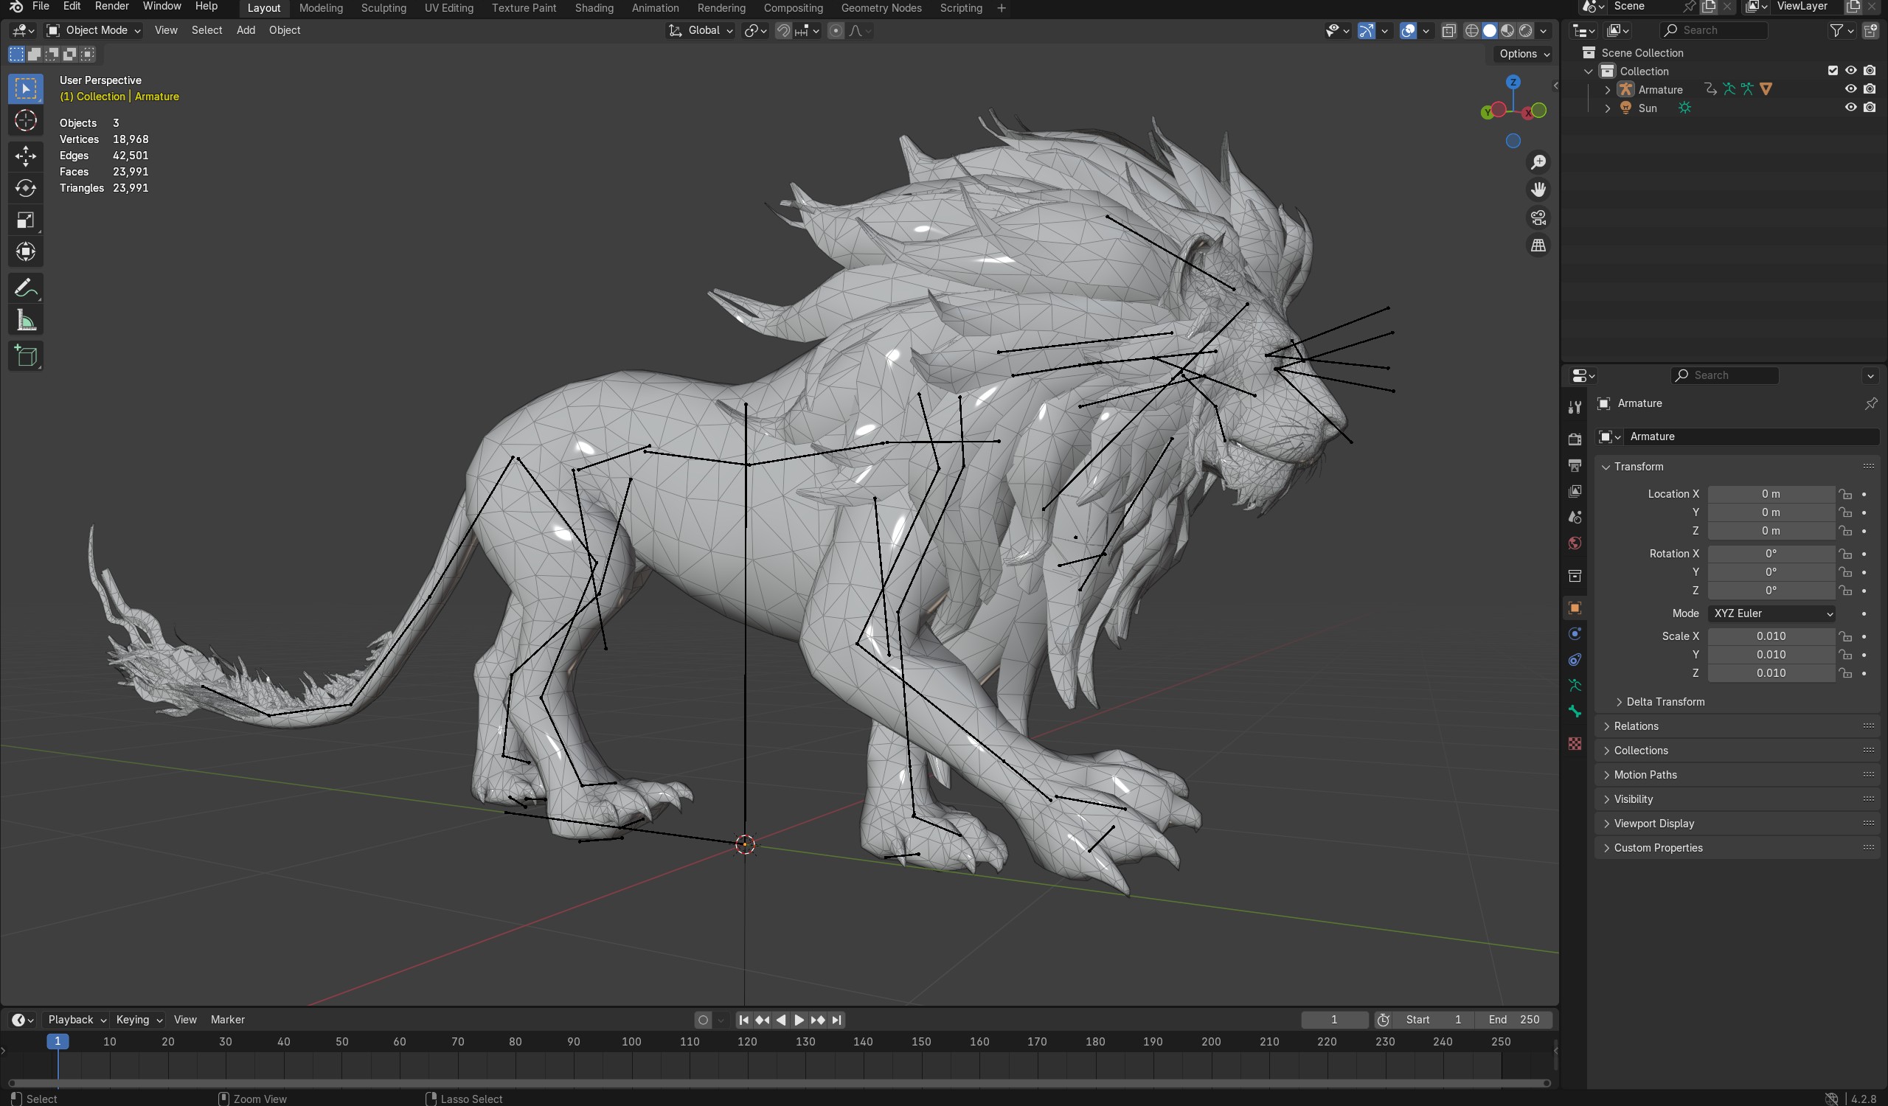The width and height of the screenshot is (1888, 1106).
Task: Open rotation Mode XYZ Euler dropdown
Action: coord(1772,613)
